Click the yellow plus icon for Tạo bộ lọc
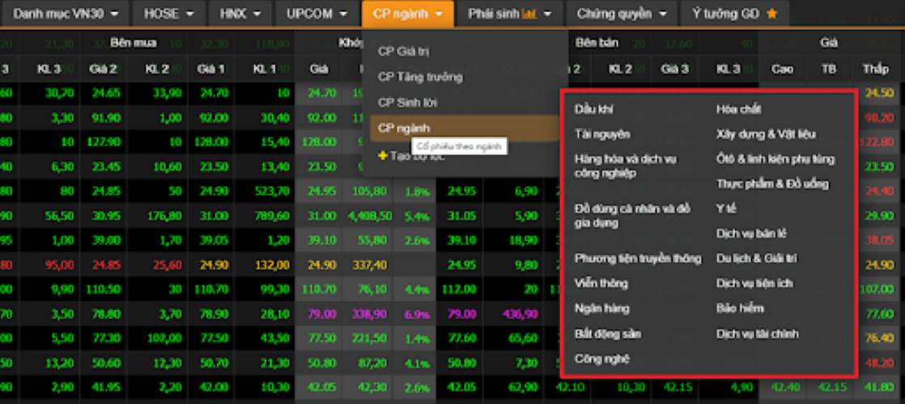This screenshot has width=905, height=404. tap(383, 155)
